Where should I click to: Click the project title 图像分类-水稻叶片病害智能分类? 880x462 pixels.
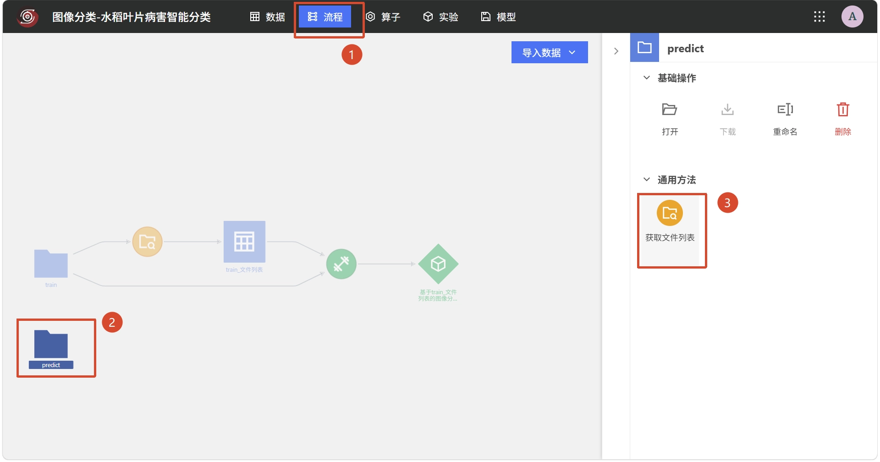132,17
